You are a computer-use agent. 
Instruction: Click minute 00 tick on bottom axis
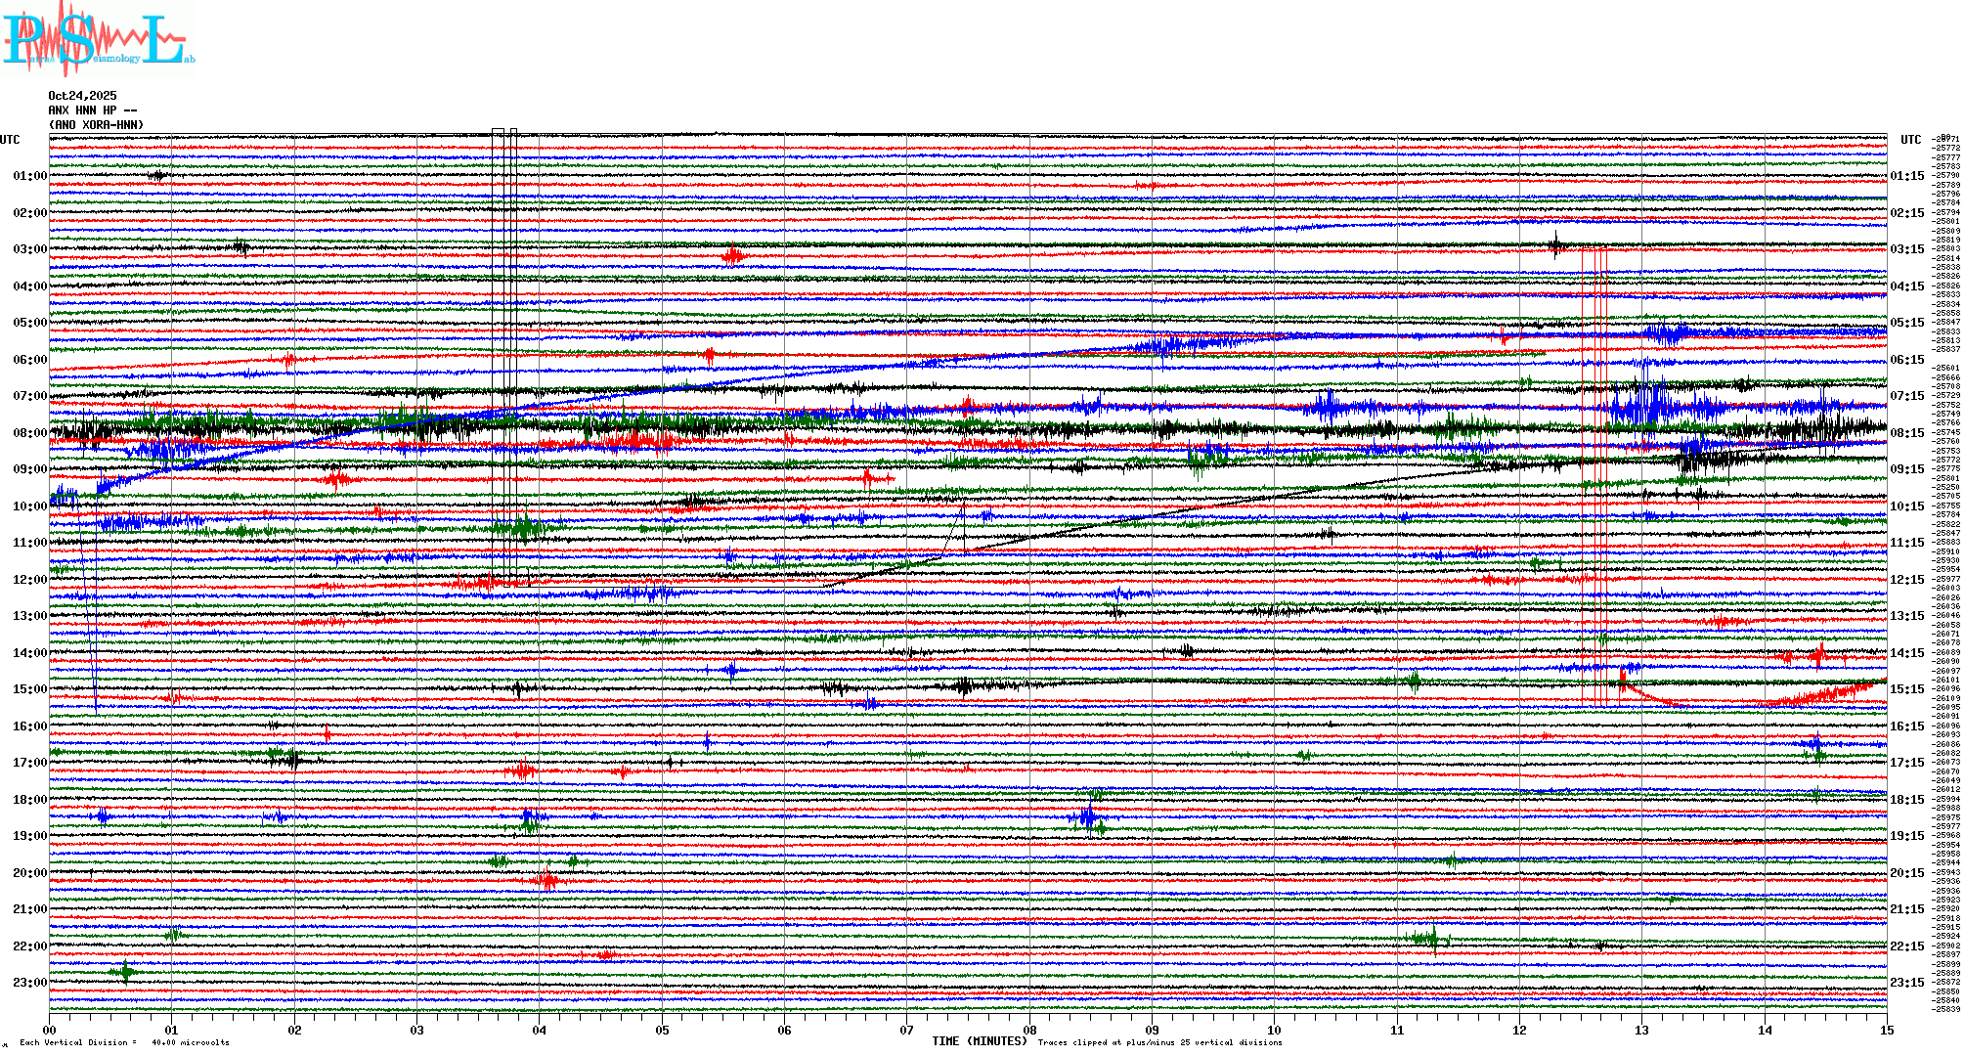(x=50, y=1030)
